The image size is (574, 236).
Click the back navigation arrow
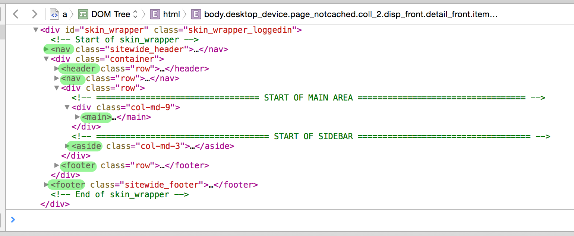click(x=16, y=14)
